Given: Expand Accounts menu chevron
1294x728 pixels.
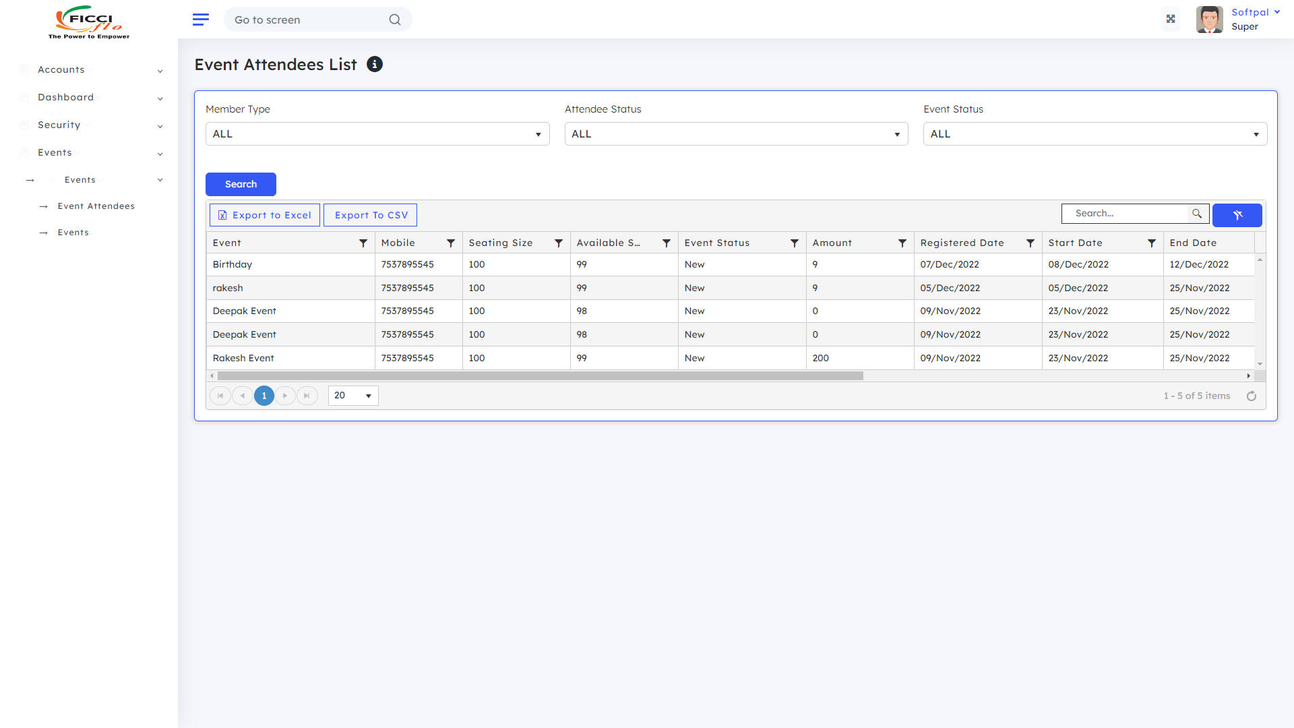Looking at the screenshot, I should (160, 71).
